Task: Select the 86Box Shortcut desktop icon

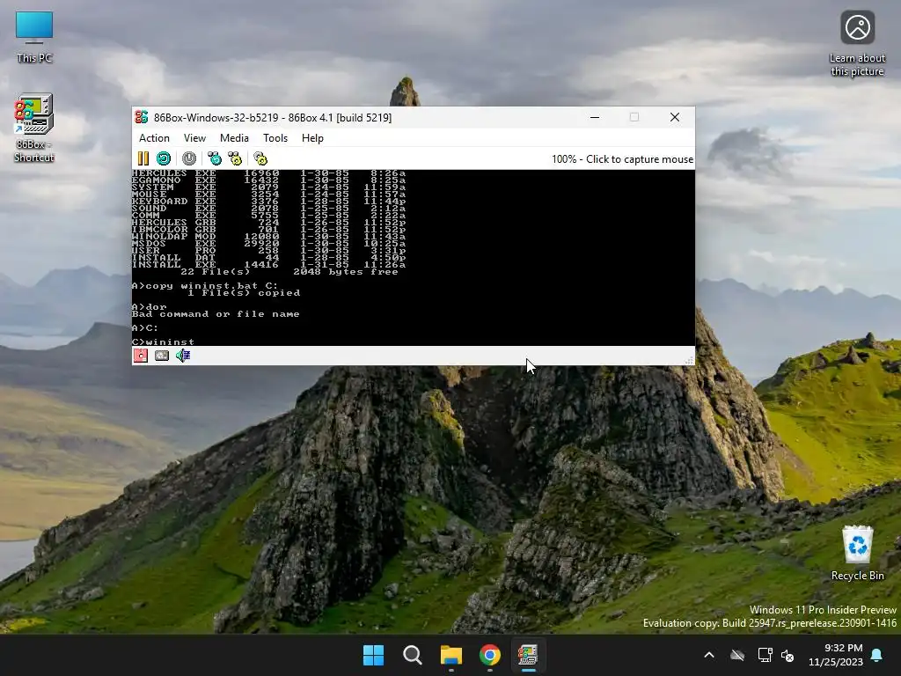Action: [34, 129]
